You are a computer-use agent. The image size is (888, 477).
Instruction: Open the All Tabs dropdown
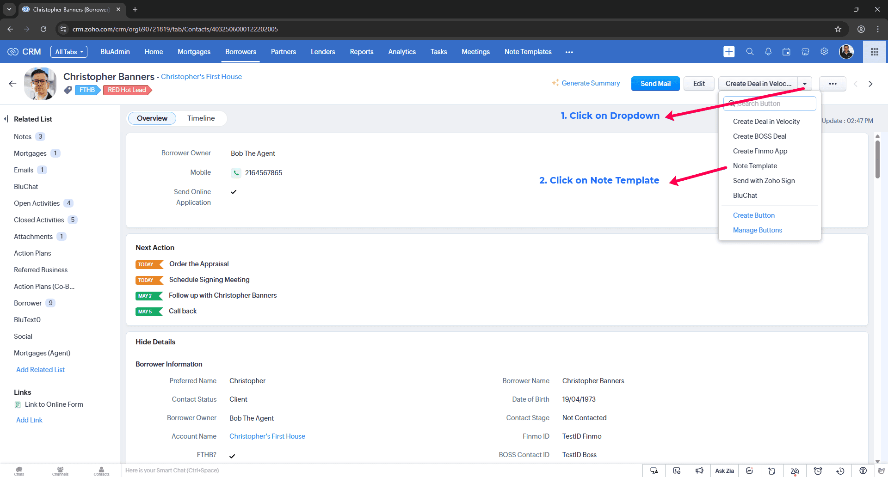tap(69, 52)
